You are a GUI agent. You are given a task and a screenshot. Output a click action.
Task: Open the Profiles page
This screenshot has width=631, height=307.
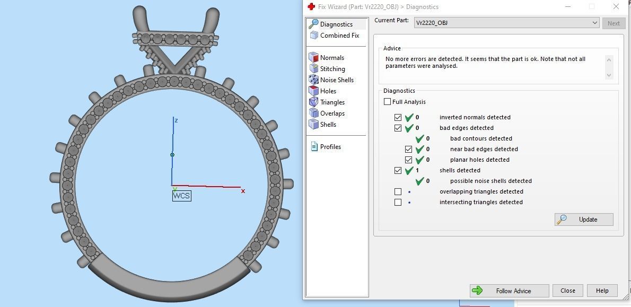tap(330, 146)
